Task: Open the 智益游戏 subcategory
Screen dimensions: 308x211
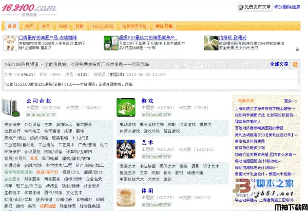Action: coord(171,131)
